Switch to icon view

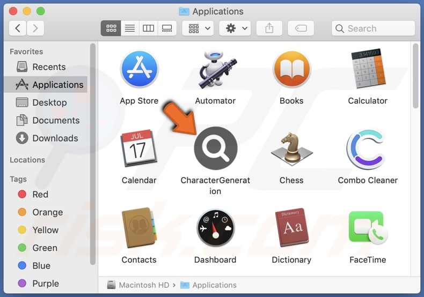tap(111, 28)
